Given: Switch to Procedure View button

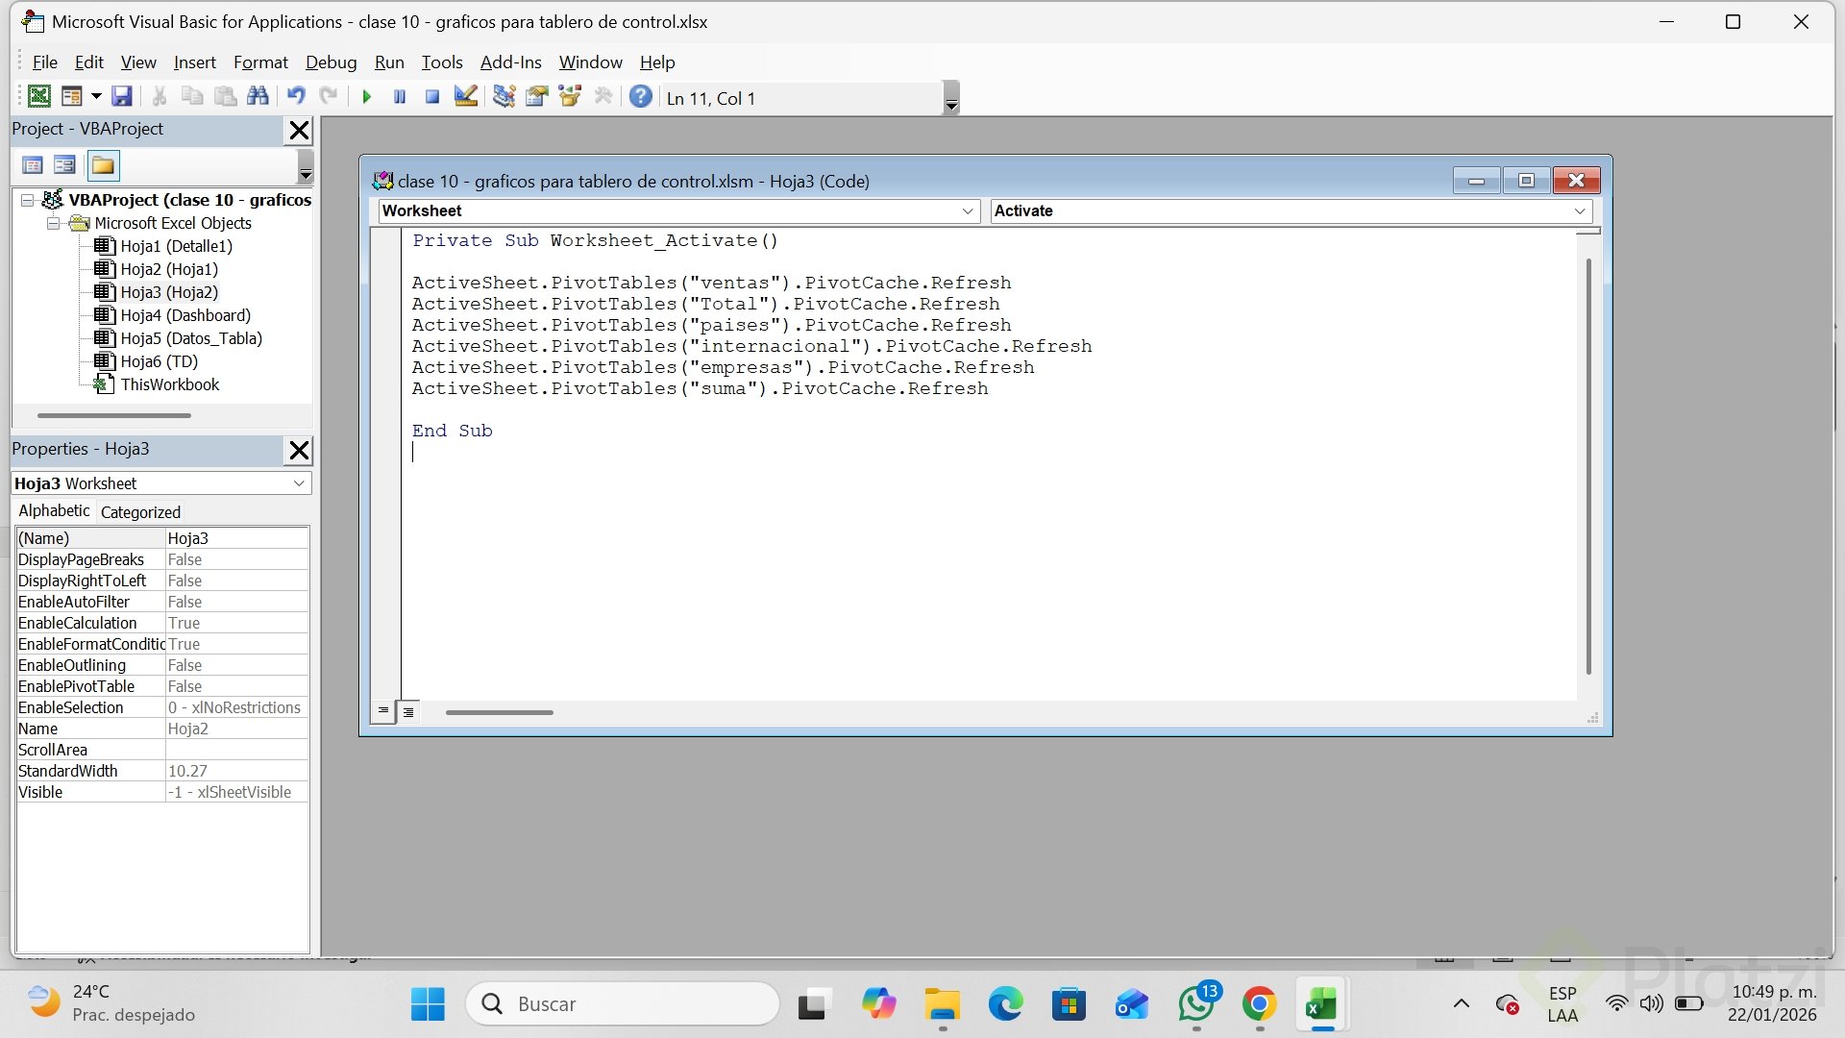Looking at the screenshot, I should (383, 711).
